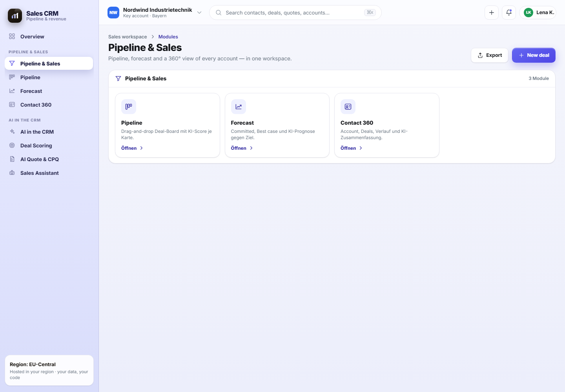Click the Sales workspace breadcrumb link
565x392 pixels.
pyautogui.click(x=128, y=37)
